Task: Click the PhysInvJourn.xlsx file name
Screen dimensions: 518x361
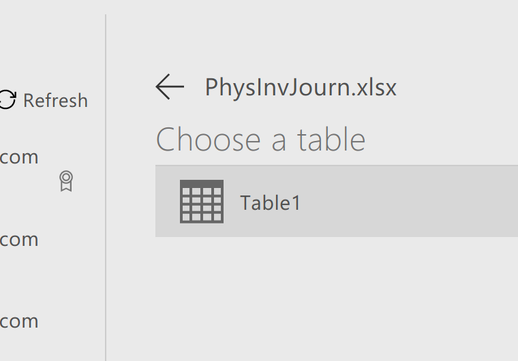Action: click(301, 87)
